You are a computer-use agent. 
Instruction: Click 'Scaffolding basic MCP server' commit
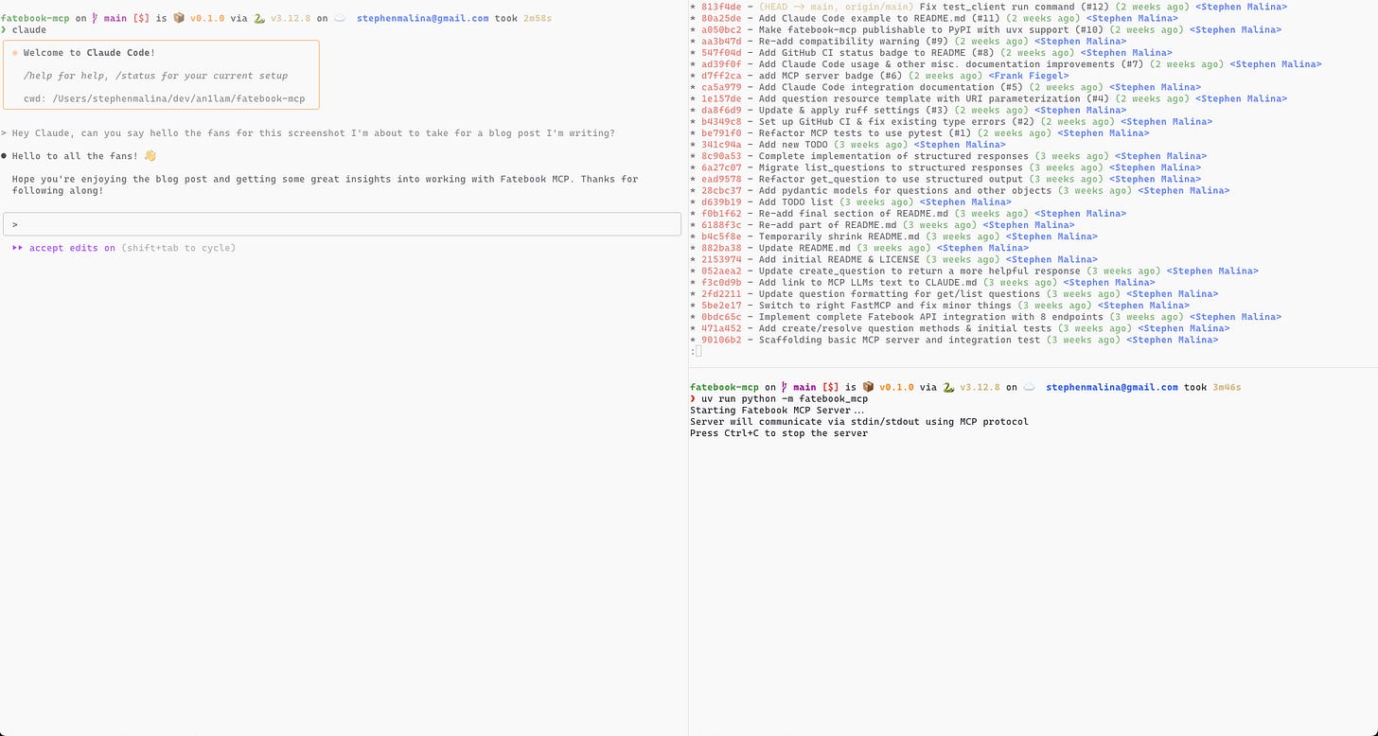coord(899,340)
